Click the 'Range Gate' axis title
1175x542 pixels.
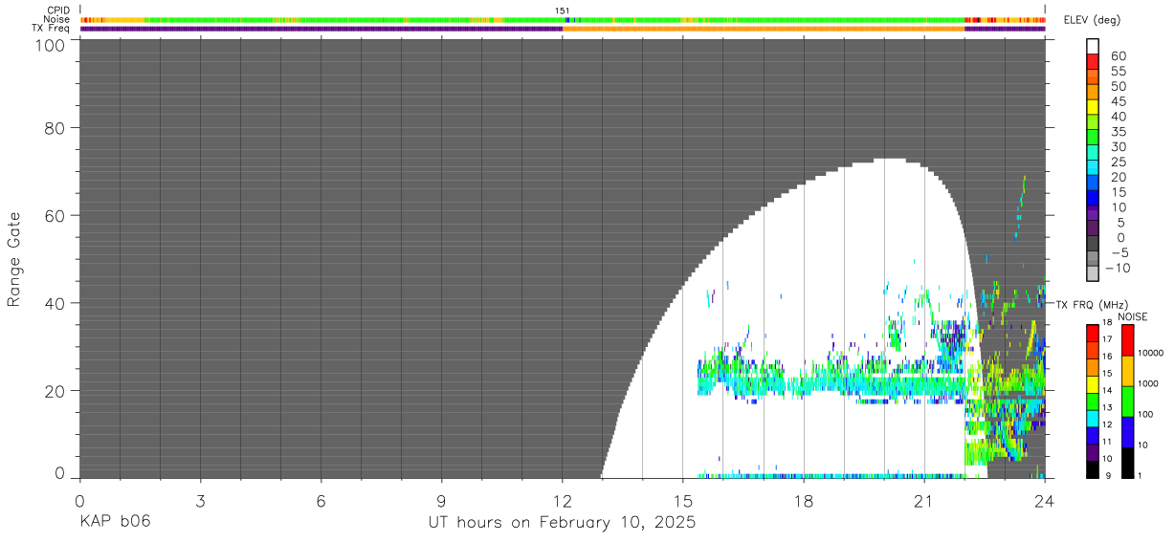point(14,260)
